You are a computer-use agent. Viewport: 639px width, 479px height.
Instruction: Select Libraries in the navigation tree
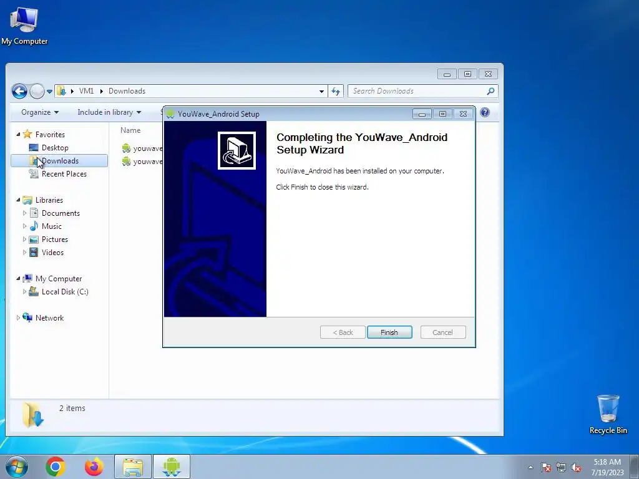49,200
